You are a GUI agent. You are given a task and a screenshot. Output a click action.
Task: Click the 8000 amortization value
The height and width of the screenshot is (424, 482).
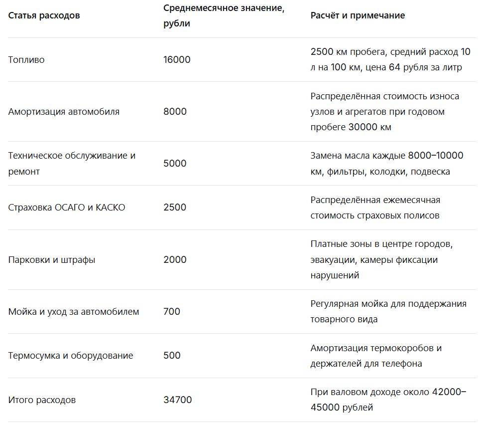point(175,111)
